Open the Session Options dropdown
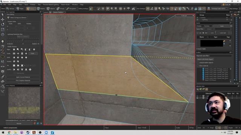Viewport: 241px width, 135px height. (x=59, y=12)
